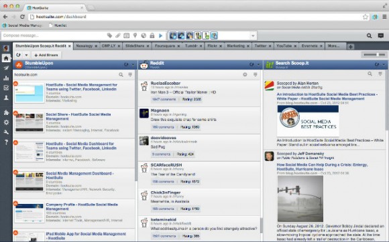The height and width of the screenshot is (242, 389).
Task: Open the Social Media Best Practices image thumbnail
Action: click(x=308, y=121)
